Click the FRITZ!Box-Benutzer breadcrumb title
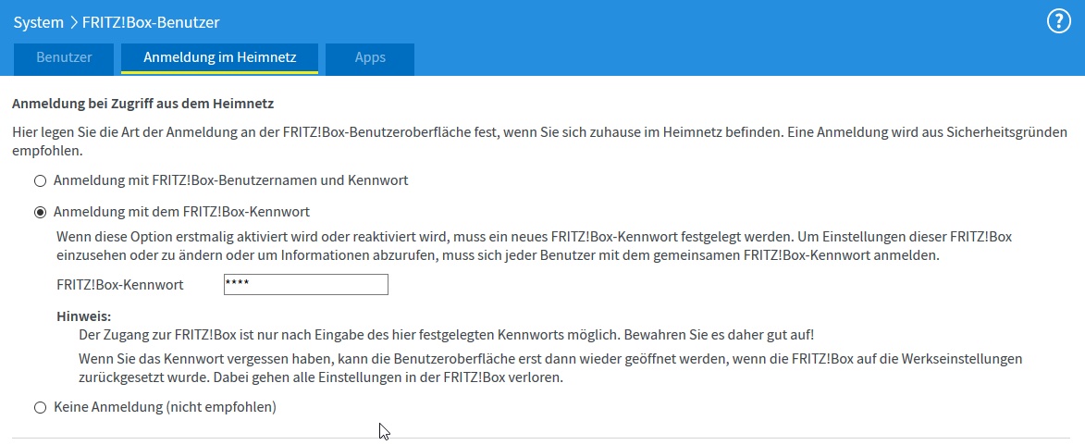Viewport: 1085px width, 445px height. [x=151, y=22]
